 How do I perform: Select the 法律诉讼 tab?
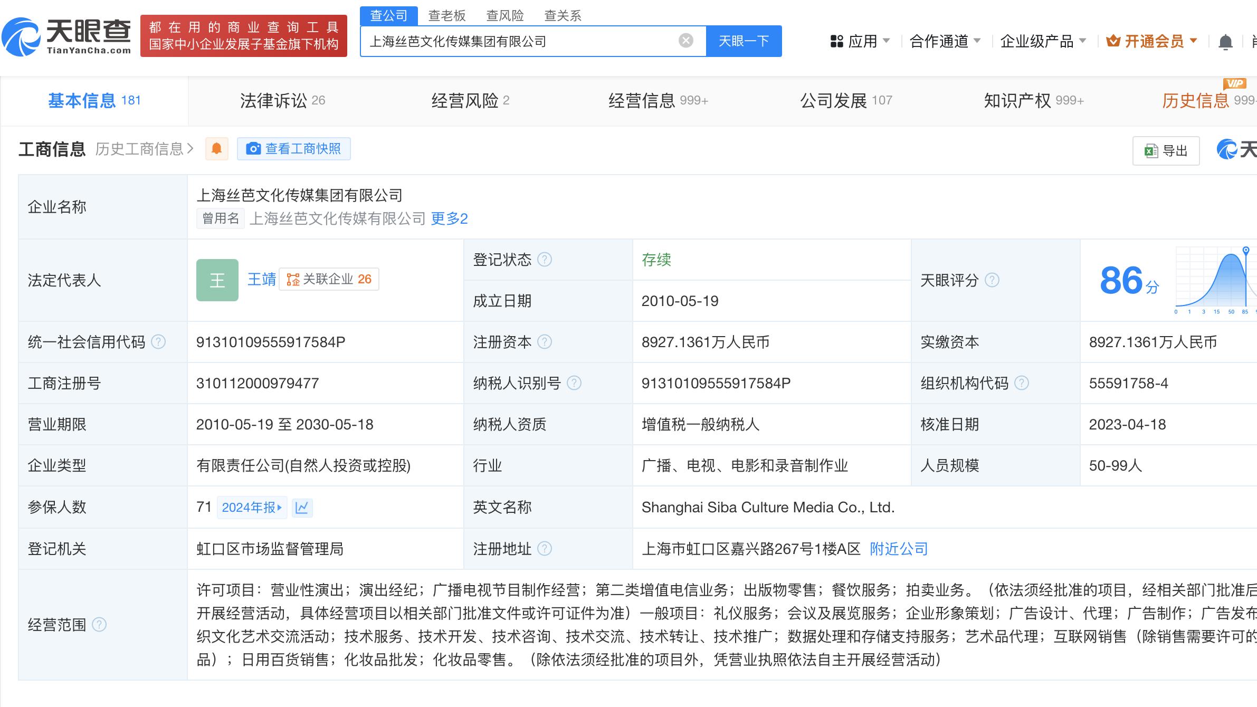click(282, 100)
